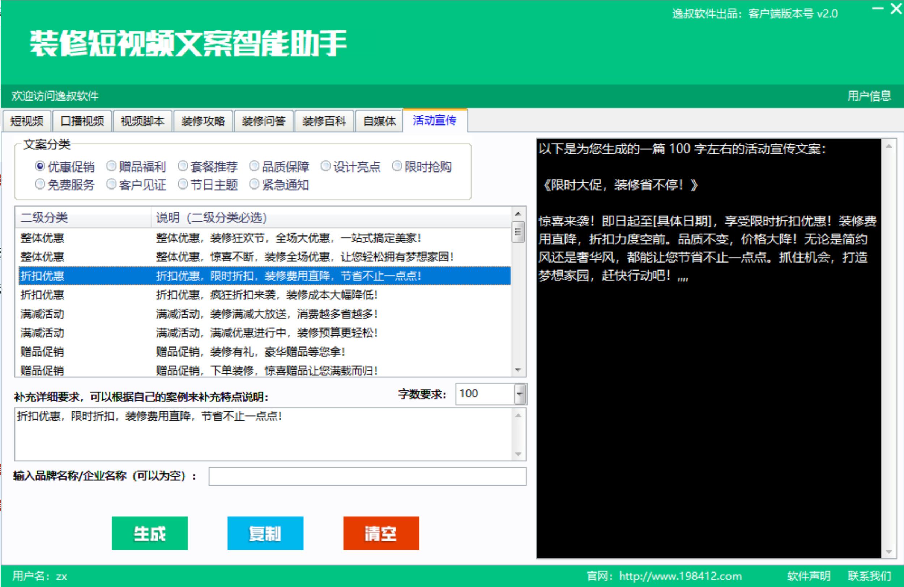904x587 pixels.
Task: Click the red 清空 button
Action: [381, 533]
